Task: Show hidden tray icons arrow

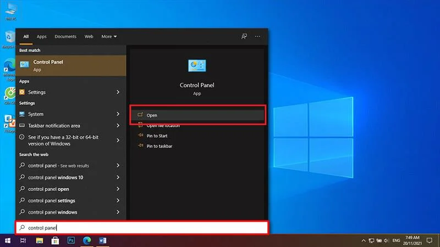Action: click(x=364, y=240)
